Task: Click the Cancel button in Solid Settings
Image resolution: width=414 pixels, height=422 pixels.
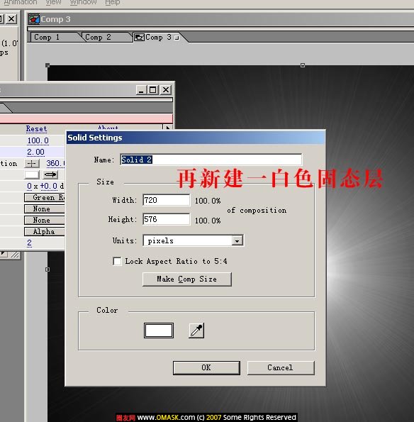Action: [x=281, y=367]
